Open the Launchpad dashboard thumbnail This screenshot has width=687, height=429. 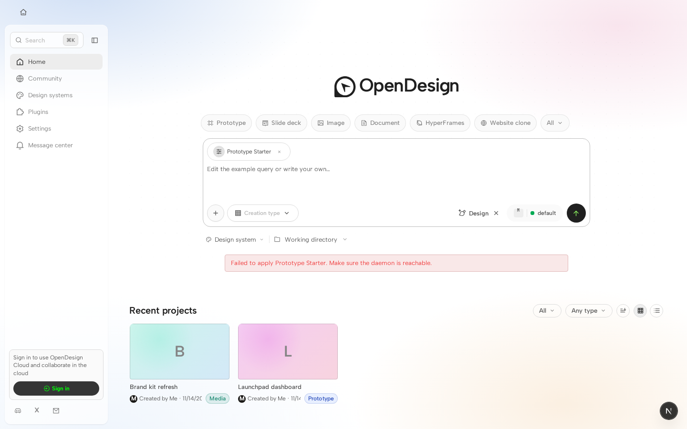288,352
